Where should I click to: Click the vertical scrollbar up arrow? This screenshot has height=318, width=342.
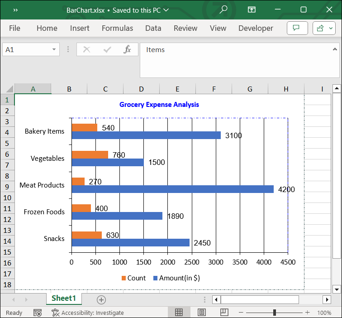tap(337, 88)
